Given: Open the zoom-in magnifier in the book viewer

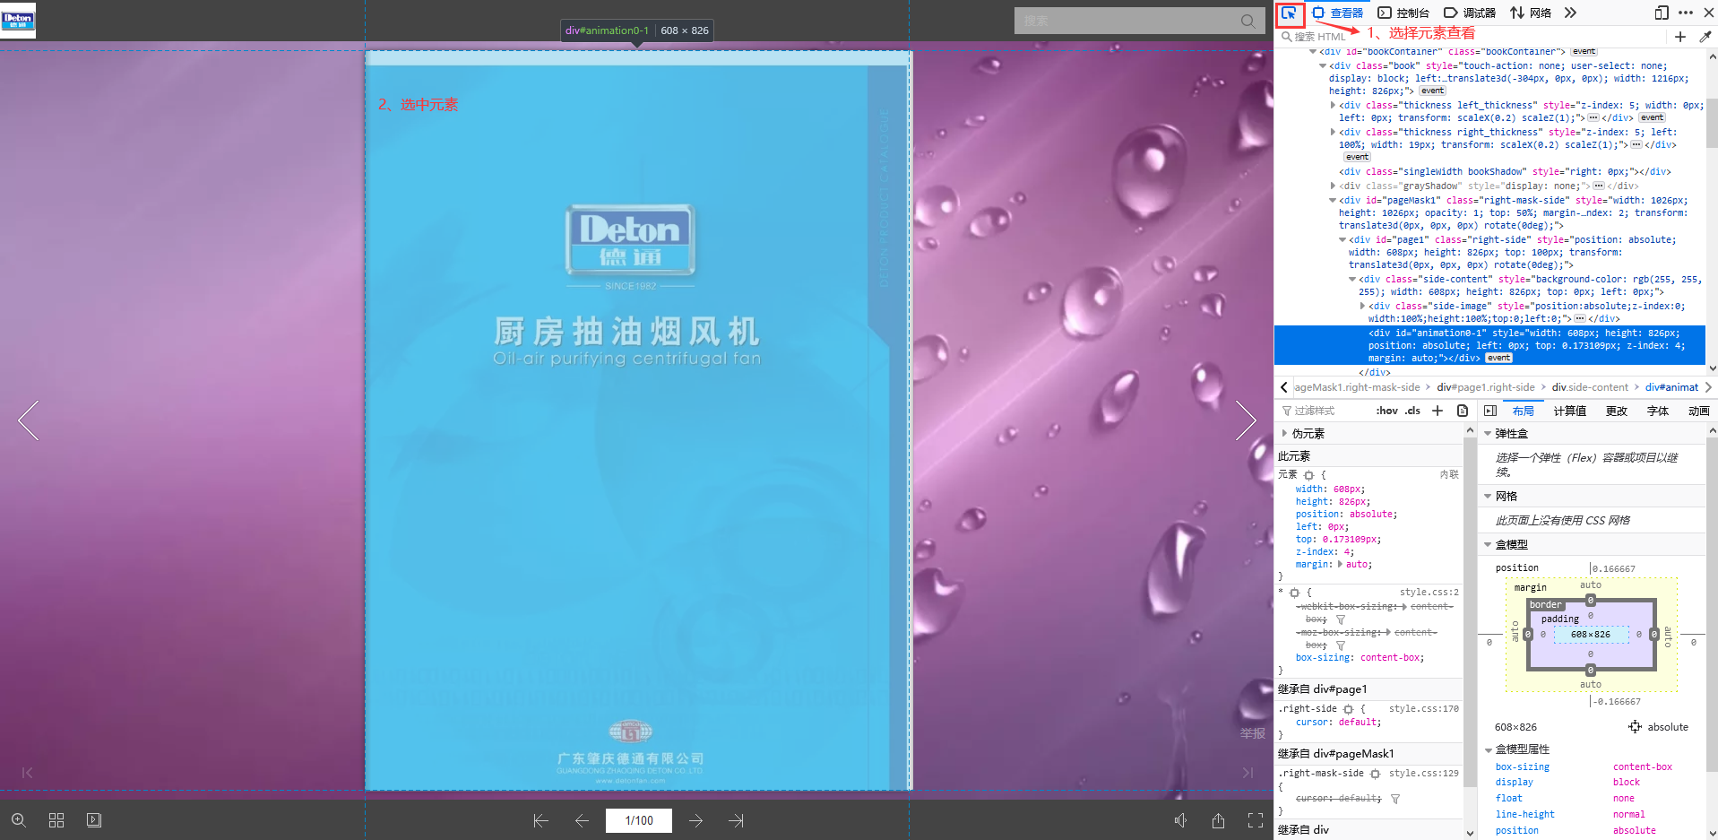Looking at the screenshot, I should pos(18,820).
